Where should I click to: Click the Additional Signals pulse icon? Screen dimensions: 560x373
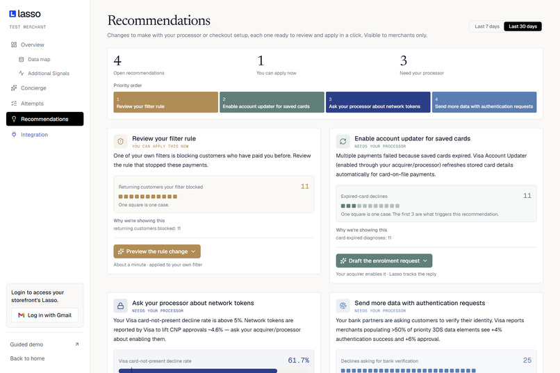pyautogui.click(x=22, y=73)
